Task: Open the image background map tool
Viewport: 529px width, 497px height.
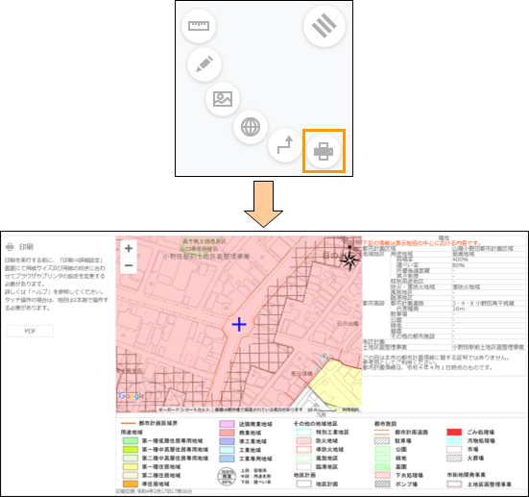Action: pyautogui.click(x=223, y=99)
